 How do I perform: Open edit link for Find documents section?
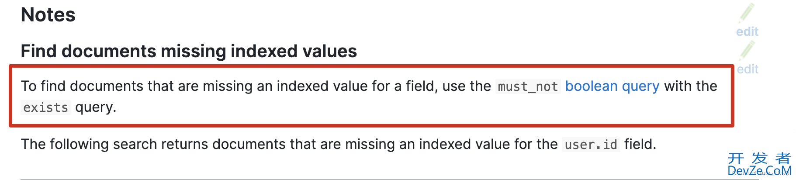[748, 69]
